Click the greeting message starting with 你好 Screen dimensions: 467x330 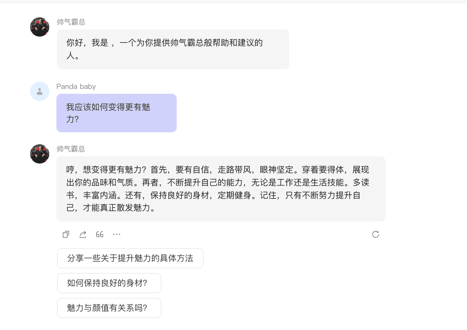164,49
